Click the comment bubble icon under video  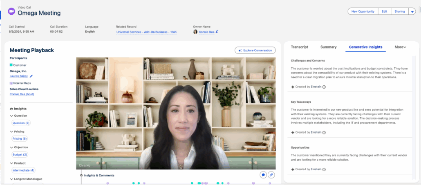[x=263, y=175]
